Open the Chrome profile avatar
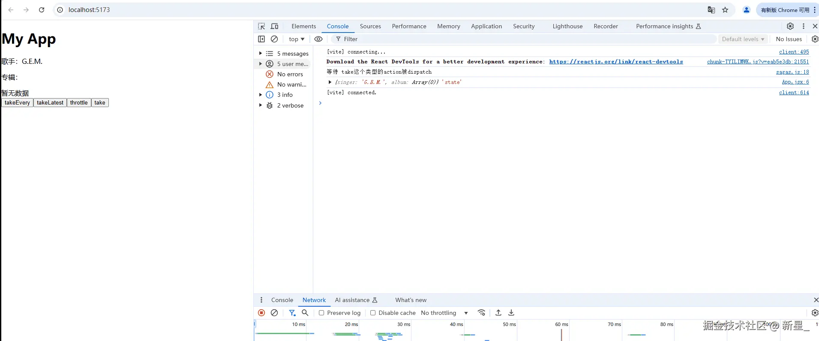The height and width of the screenshot is (341, 819). (x=747, y=10)
